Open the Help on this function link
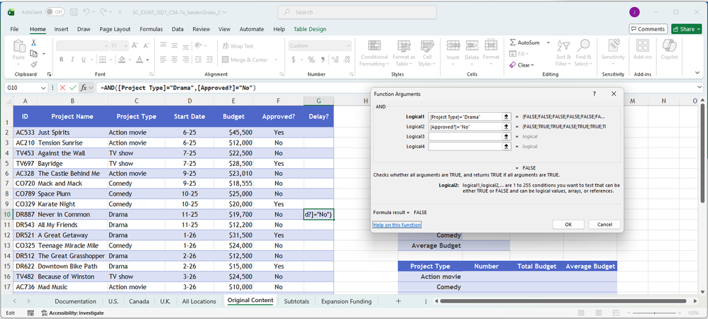The height and width of the screenshot is (319, 708). [x=397, y=225]
